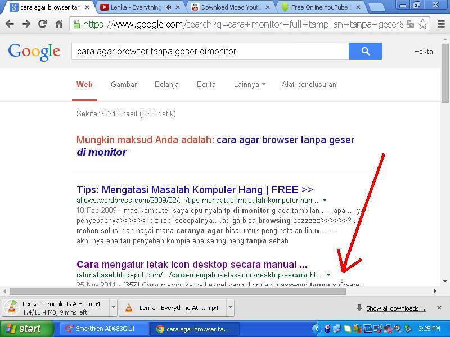
Task: Click the Sekitar 6.240 hasil result count
Action: point(126,114)
